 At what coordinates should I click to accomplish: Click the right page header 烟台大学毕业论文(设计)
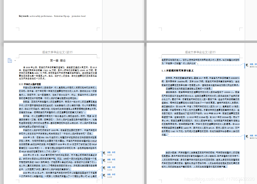click(200, 52)
